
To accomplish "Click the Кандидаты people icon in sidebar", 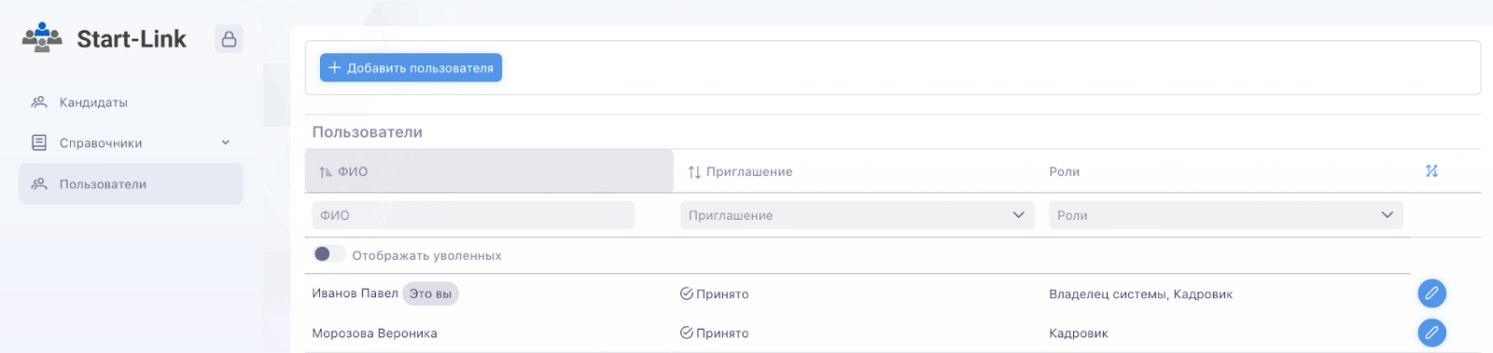I will click(x=39, y=102).
